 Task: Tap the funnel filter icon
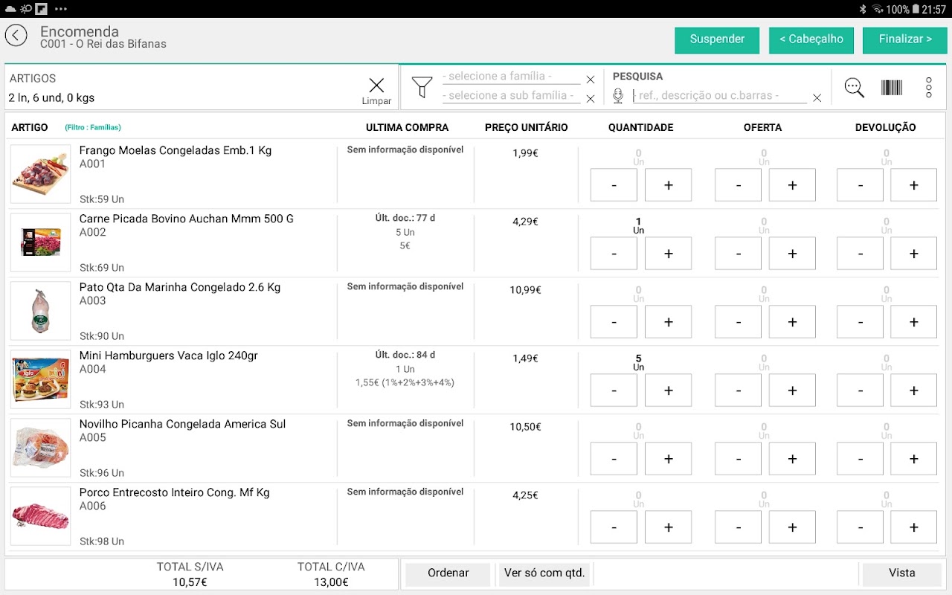pos(422,87)
